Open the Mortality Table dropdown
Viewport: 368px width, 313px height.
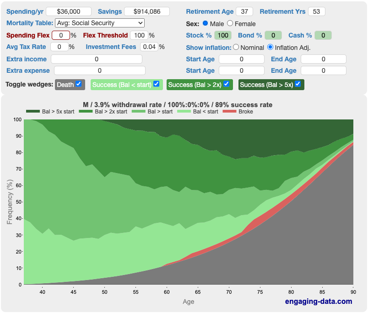point(99,23)
